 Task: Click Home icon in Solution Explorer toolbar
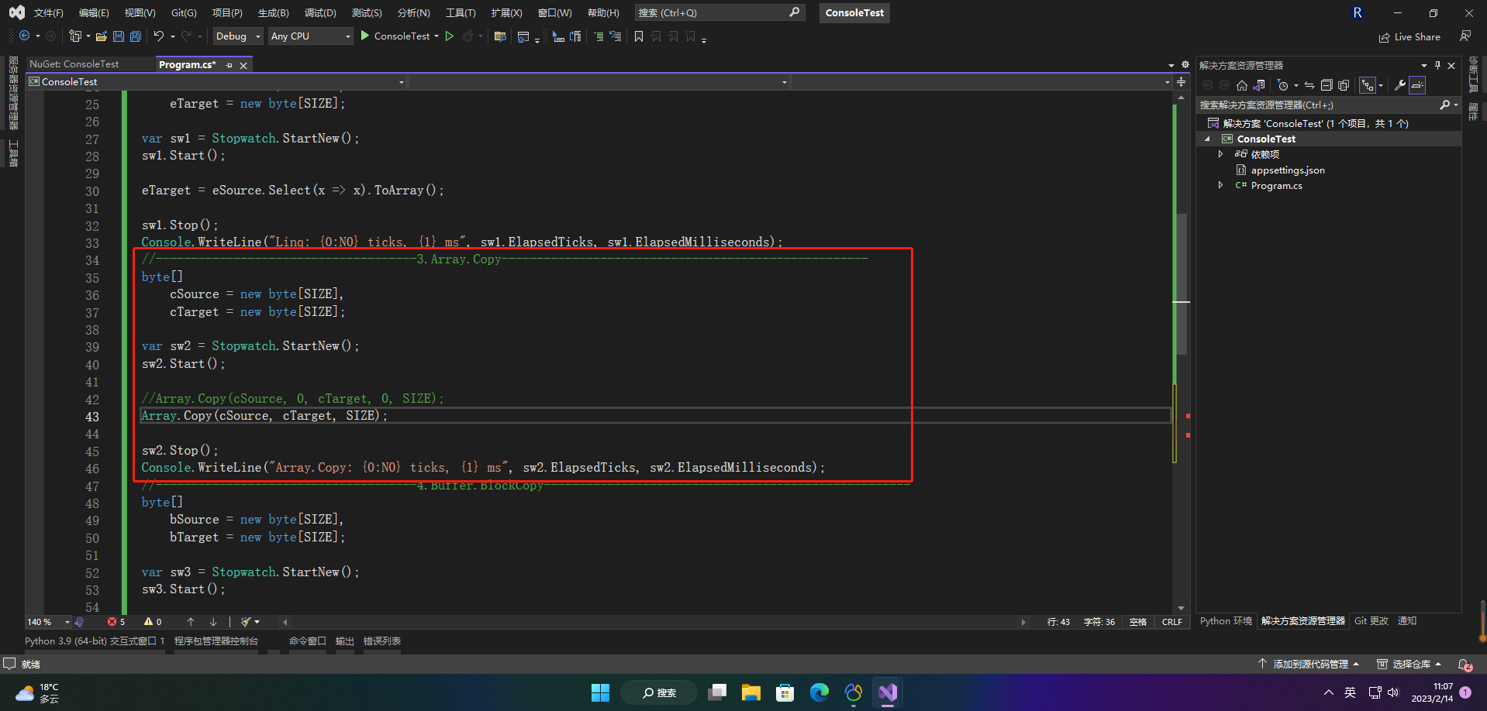tap(1242, 85)
